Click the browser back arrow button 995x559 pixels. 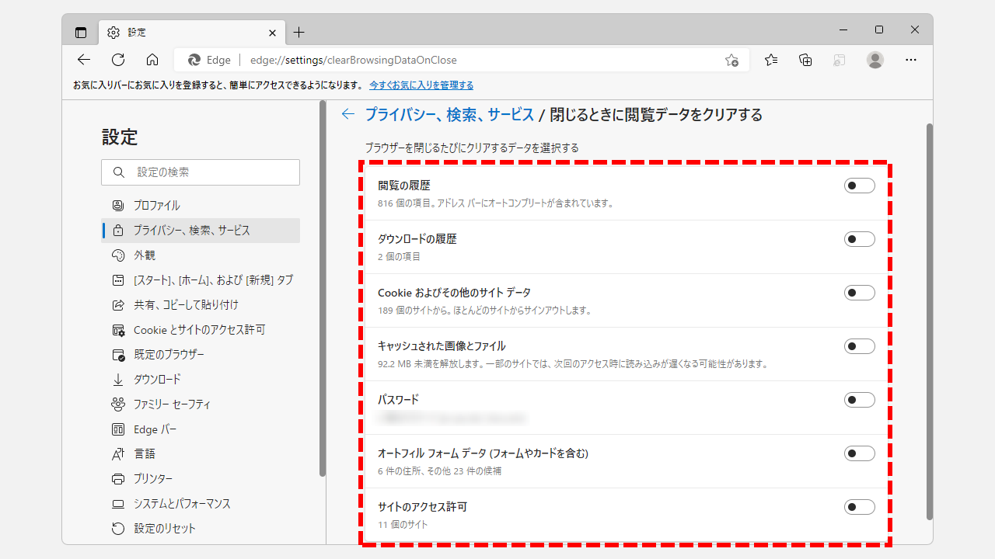click(84, 60)
